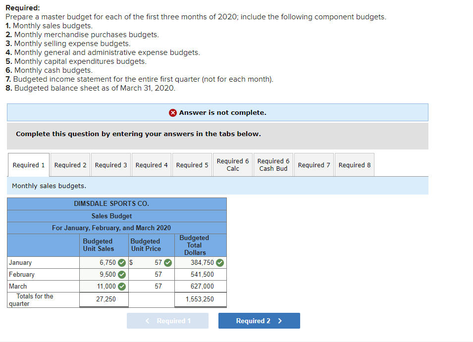Select March unit price cell showing 57
The height and width of the screenshot is (342, 473).
pyautogui.click(x=152, y=286)
